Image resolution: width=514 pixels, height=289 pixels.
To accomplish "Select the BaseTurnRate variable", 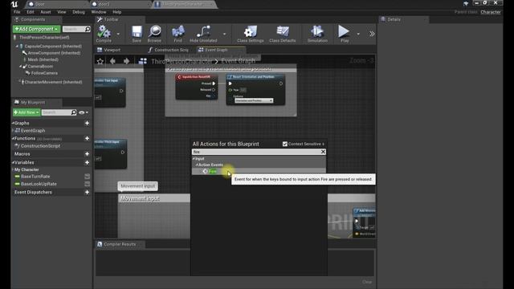I will point(35,177).
